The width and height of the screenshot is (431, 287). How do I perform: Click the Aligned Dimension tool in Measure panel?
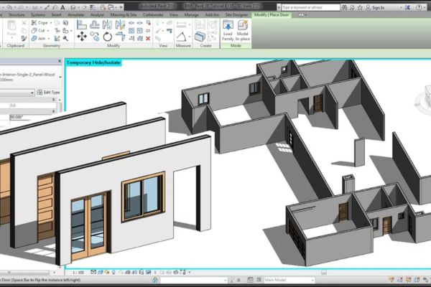point(182,24)
